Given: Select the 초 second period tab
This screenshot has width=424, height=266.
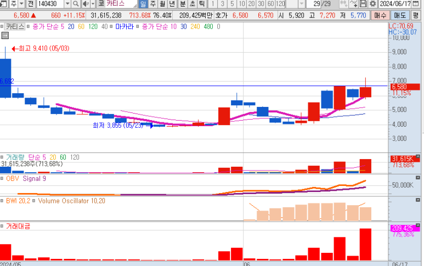Looking at the screenshot, I should pyautogui.click(x=193, y=4).
